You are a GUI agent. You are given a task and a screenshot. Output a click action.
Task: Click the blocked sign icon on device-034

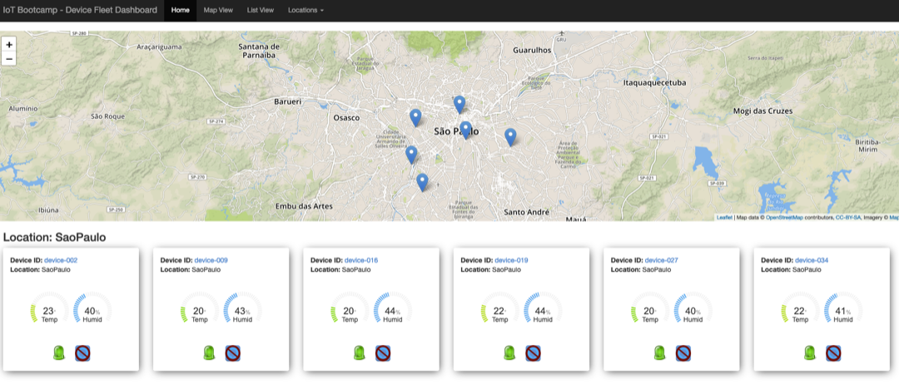pos(833,353)
